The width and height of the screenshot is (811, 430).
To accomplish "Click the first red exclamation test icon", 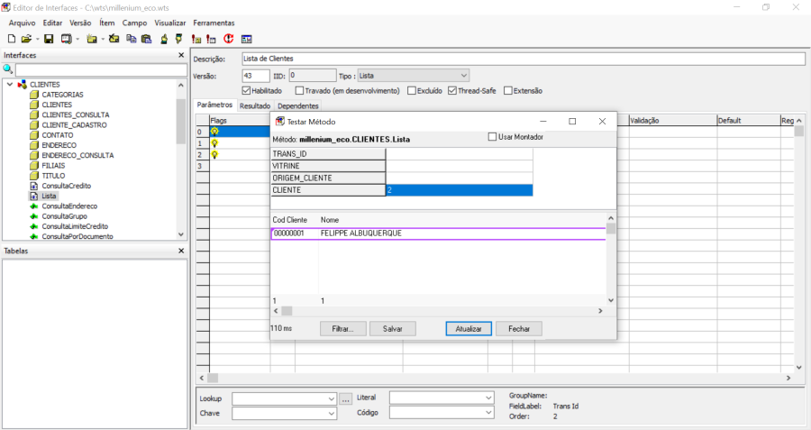I will tap(196, 39).
